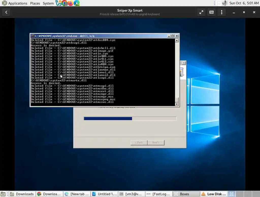260x197 pixels.
Task: Click the disabled Back button in installer
Action: [x=139, y=143]
